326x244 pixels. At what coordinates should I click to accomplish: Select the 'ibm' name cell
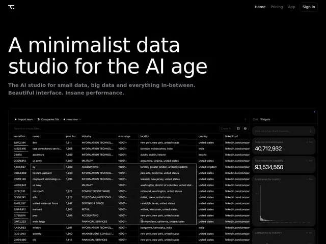47,142
